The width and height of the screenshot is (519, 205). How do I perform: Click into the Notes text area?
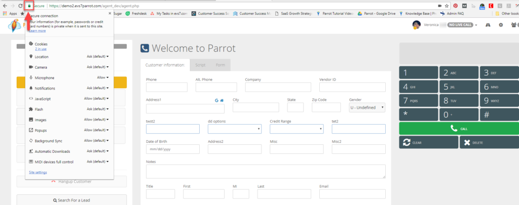(x=266, y=172)
